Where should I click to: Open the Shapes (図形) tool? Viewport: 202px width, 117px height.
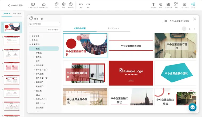pyautogui.click(x=161, y=5)
